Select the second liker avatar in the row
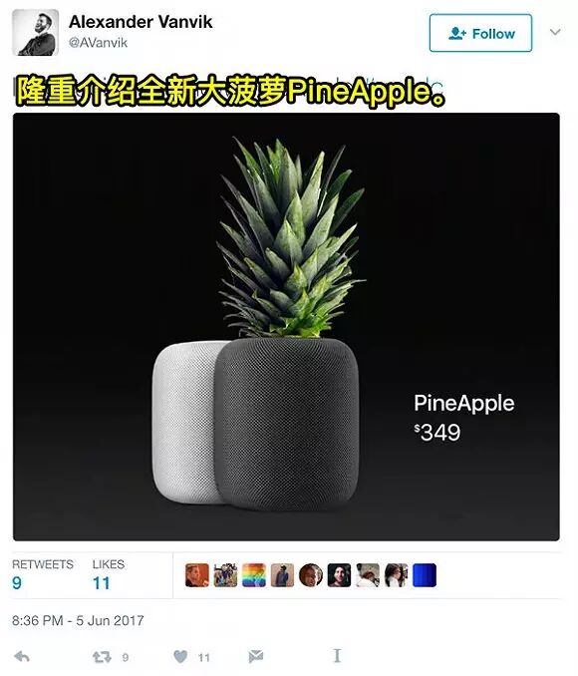The image size is (578, 676). 225,575
